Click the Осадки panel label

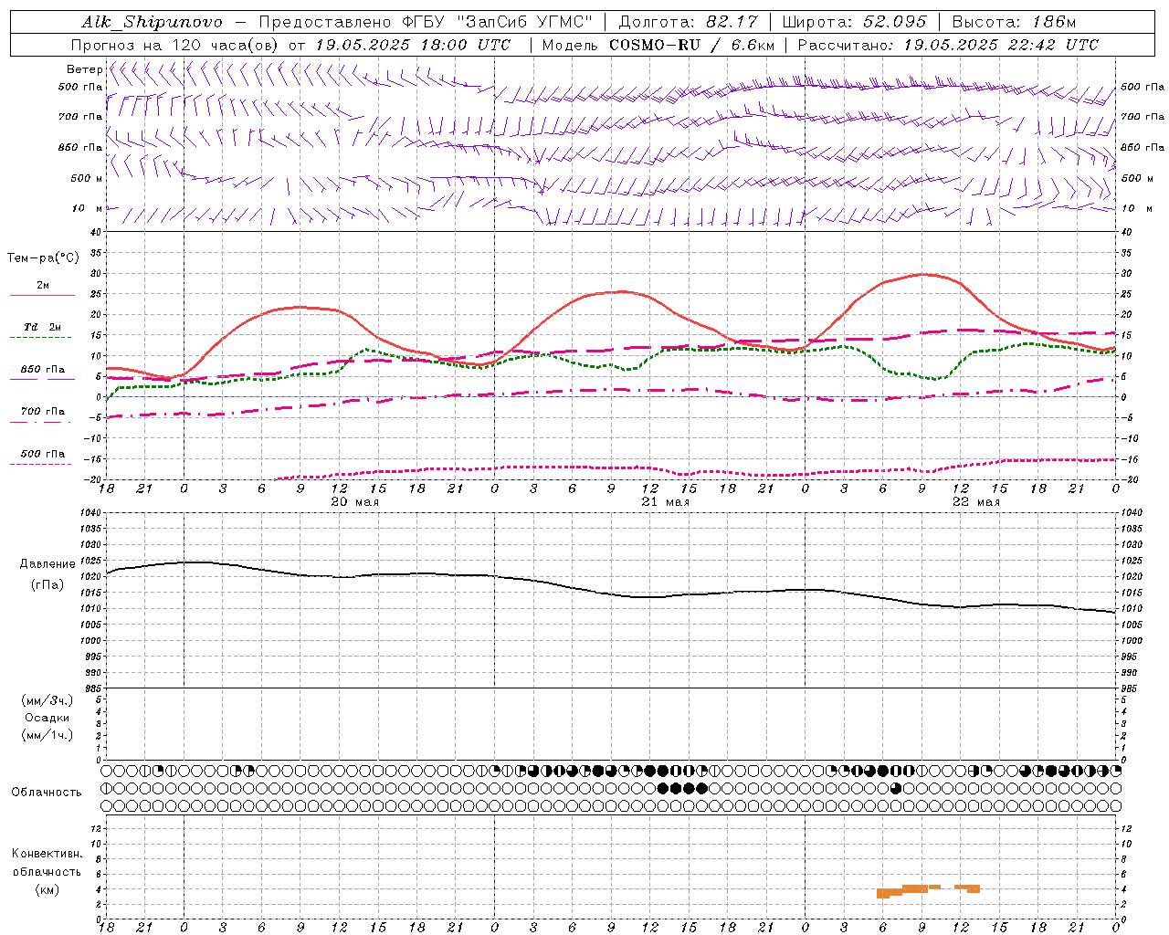[47, 718]
